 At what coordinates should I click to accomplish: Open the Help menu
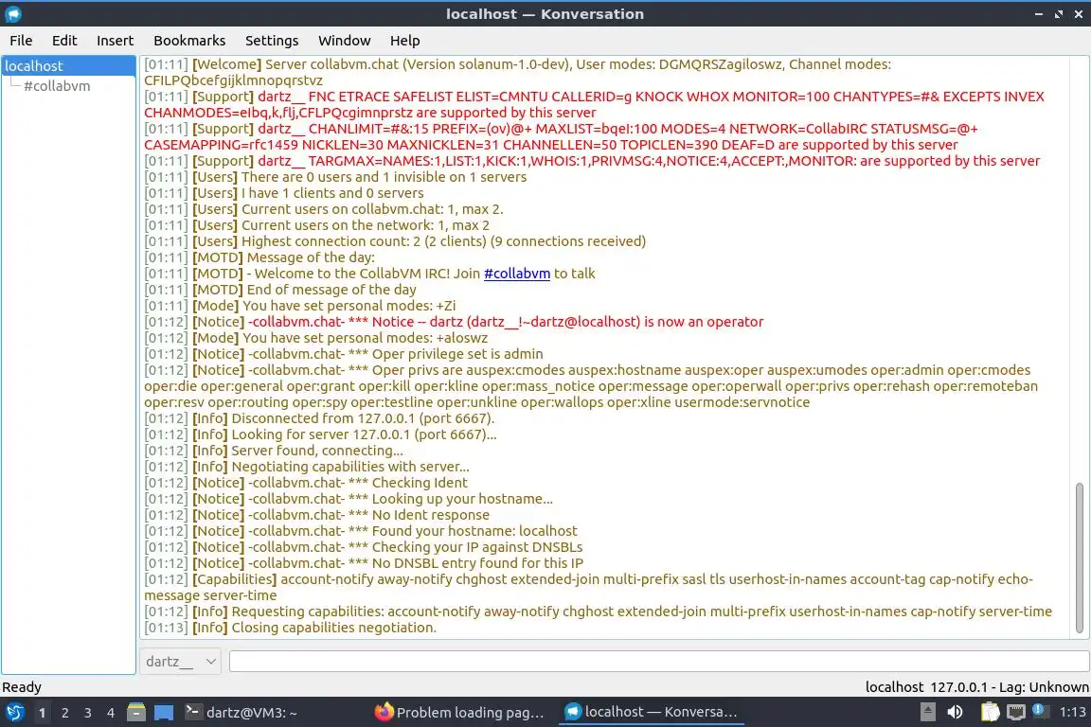[404, 41]
